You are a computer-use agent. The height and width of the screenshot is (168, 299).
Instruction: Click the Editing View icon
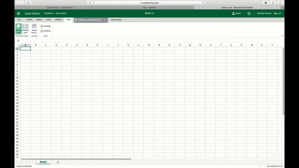(x=19, y=29)
